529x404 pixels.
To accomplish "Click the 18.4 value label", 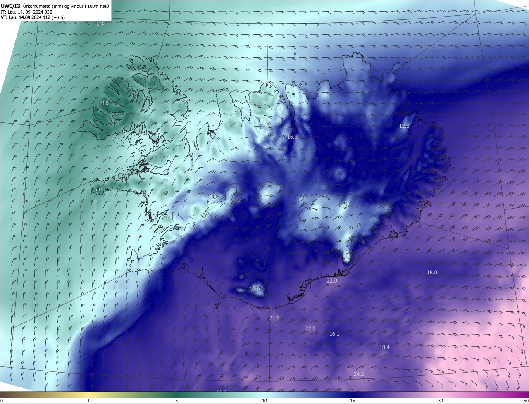I will point(384,347).
